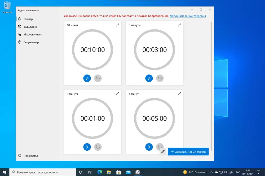Open Microsoft Store from taskbar
265x176 pixels.
(119, 172)
